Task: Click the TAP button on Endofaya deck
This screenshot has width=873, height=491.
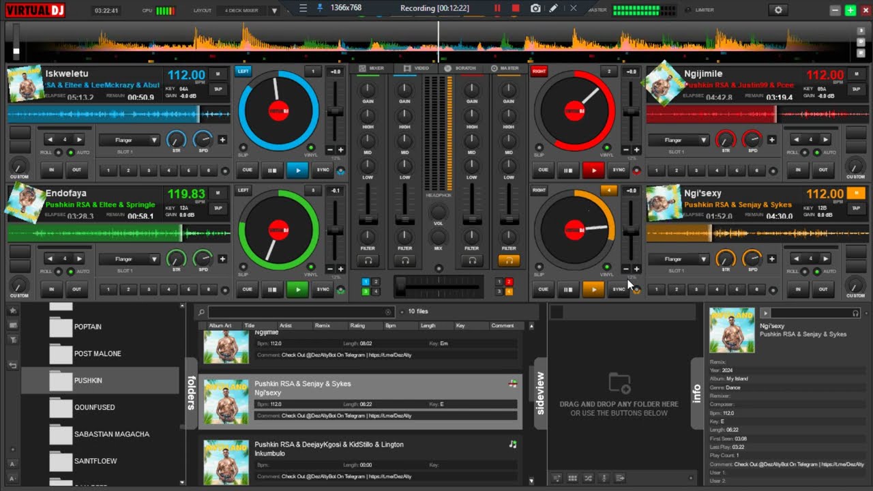Action: [218, 208]
